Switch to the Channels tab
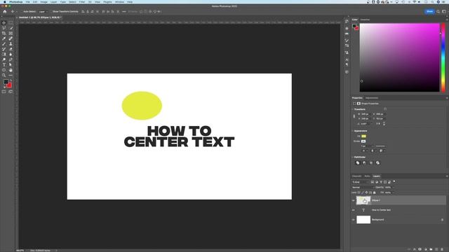 (357, 176)
